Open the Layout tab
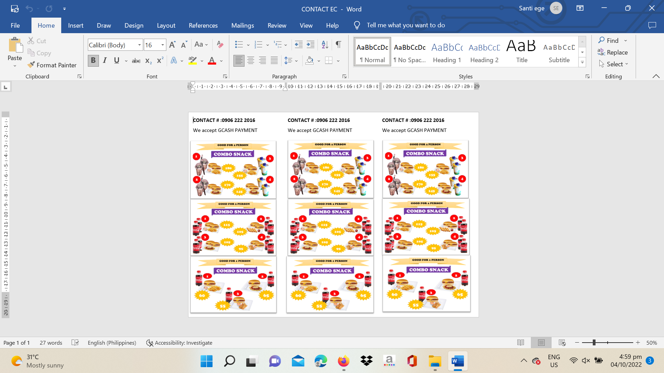The image size is (664, 373). tap(166, 25)
